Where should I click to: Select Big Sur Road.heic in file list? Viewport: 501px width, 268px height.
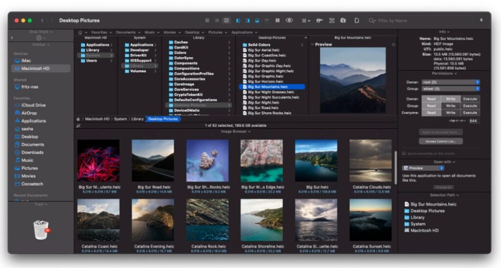click(263, 108)
